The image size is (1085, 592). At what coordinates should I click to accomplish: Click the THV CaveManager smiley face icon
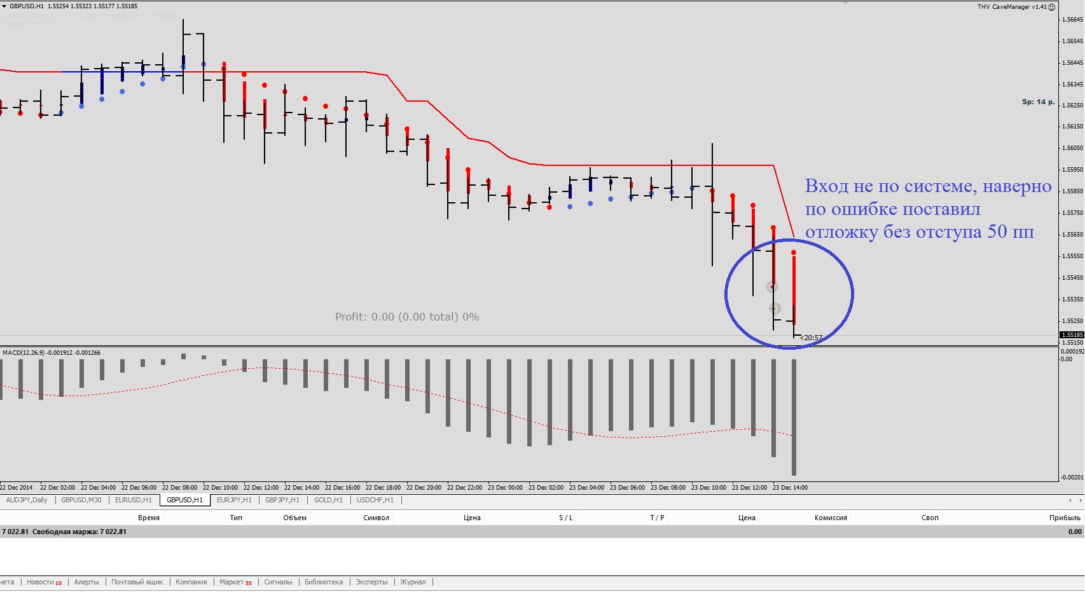point(1052,7)
